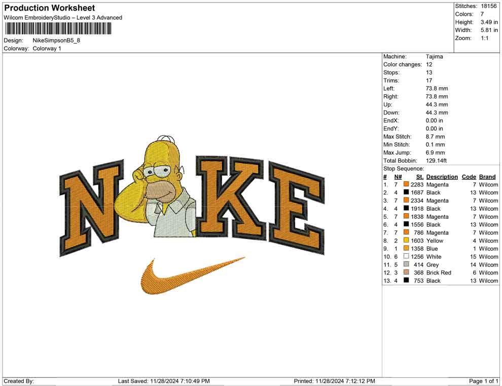Click the Zoom value '1:1'
502x386 pixels.
[x=484, y=38]
